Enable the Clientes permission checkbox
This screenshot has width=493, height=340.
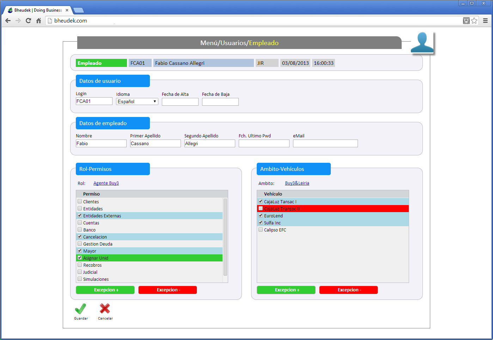tap(80, 202)
